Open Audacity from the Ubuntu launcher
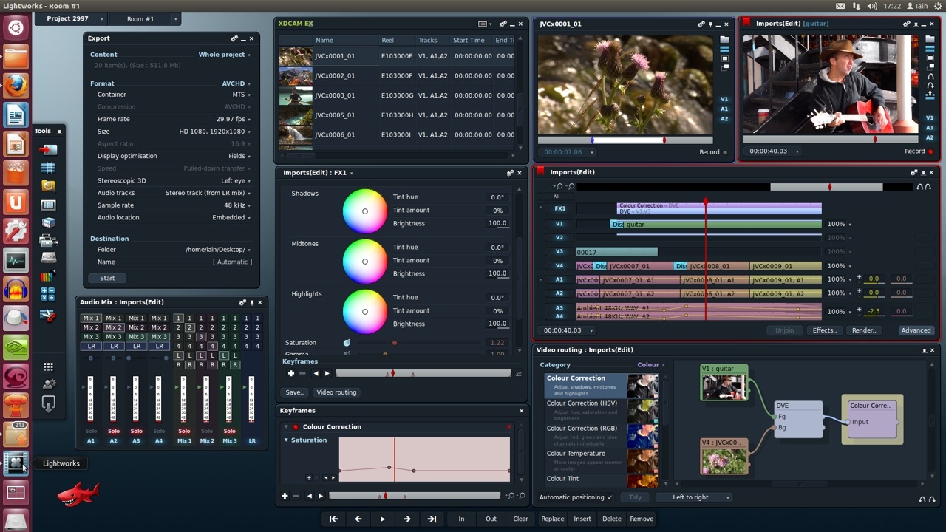This screenshot has height=532, width=946. (x=16, y=289)
